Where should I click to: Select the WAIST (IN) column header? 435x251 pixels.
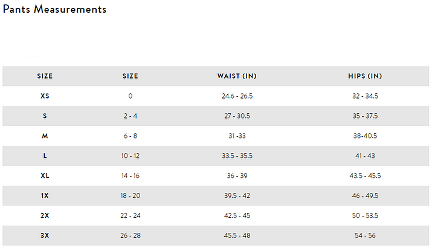[237, 76]
